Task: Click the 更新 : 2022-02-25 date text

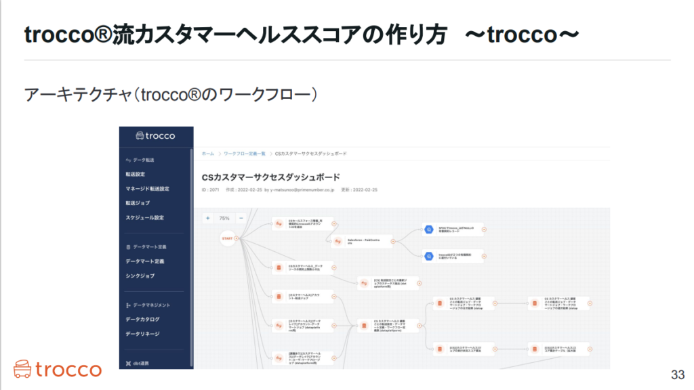Action: pyautogui.click(x=359, y=190)
